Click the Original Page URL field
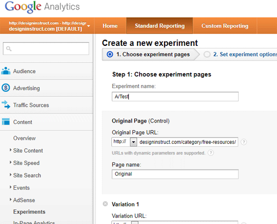Screen dimensions: 277x224 (x=188, y=142)
